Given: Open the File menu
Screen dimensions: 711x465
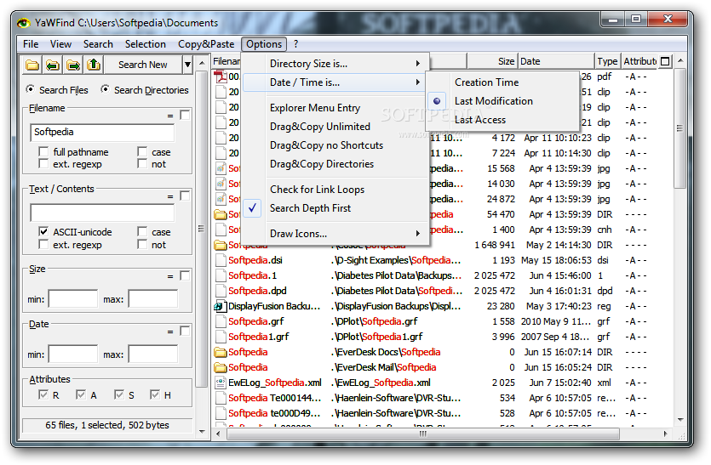Looking at the screenshot, I should 31,44.
